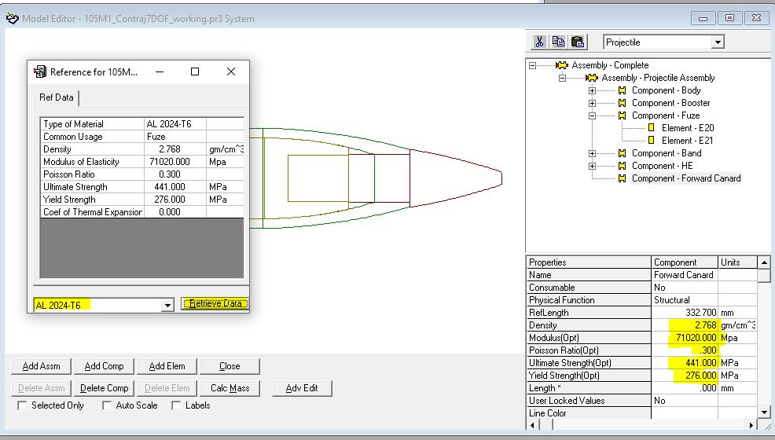775x440 pixels.
Task: Select the Assembly - Complete tree icon
Action: click(561, 65)
